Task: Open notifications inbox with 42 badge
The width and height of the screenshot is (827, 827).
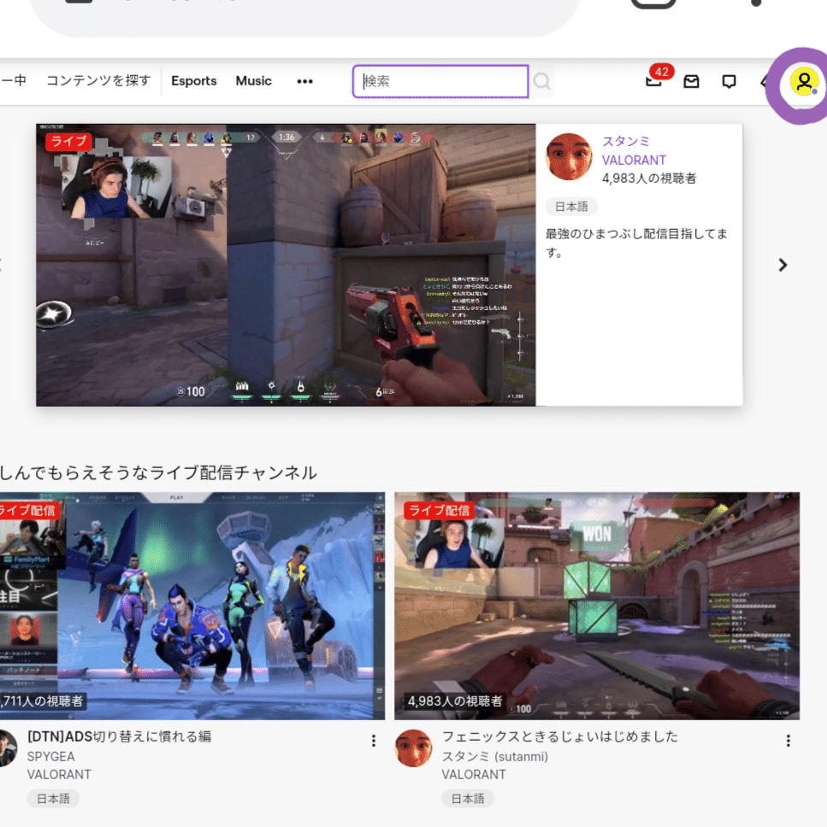Action: click(654, 80)
